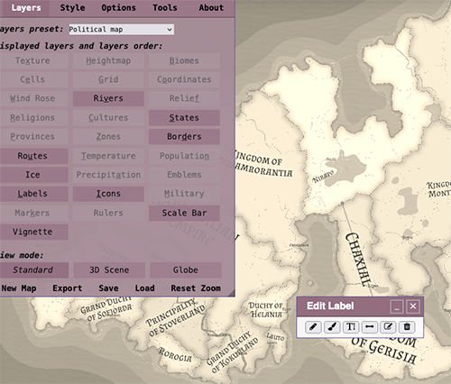Enable the Texture layer

tap(32, 60)
